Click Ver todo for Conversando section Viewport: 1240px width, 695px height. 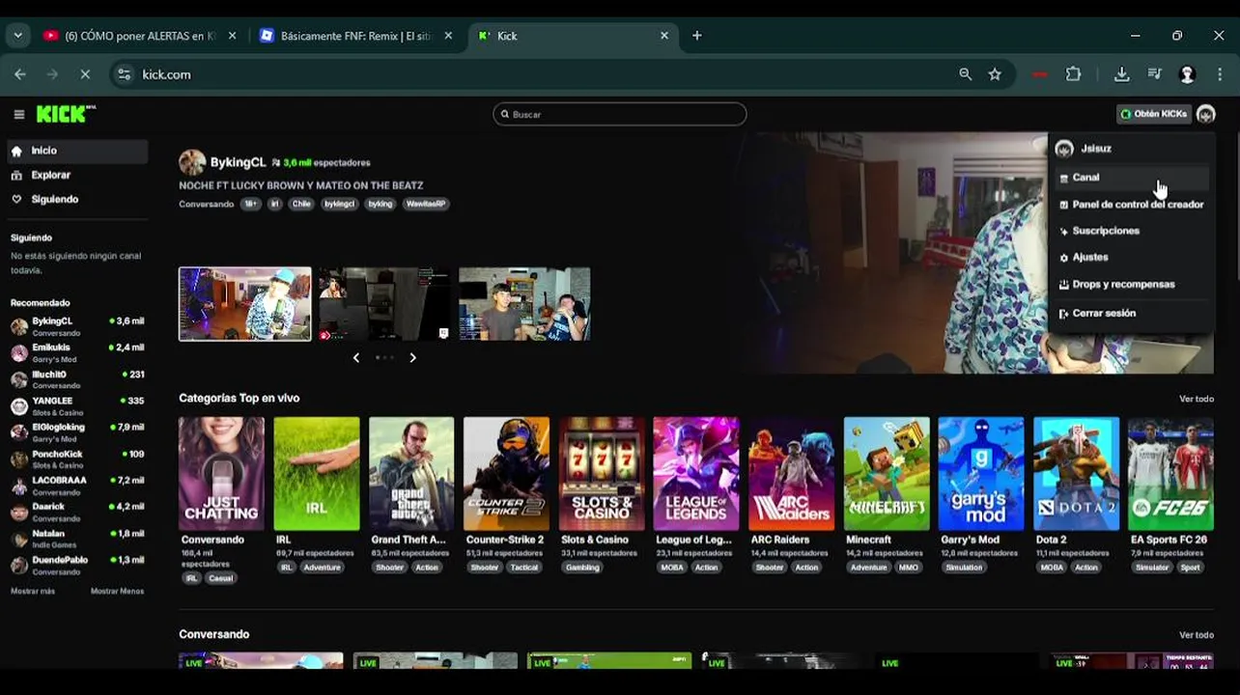coord(1197,635)
